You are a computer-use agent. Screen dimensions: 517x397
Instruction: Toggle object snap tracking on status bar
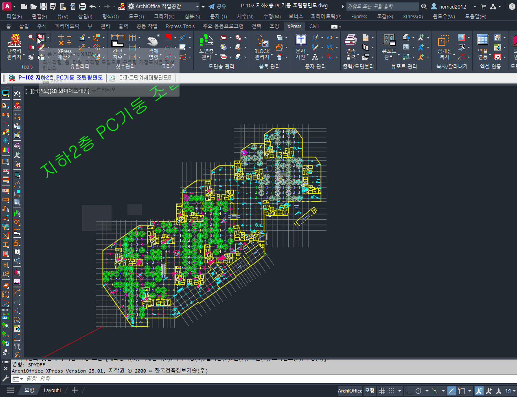(x=452, y=390)
